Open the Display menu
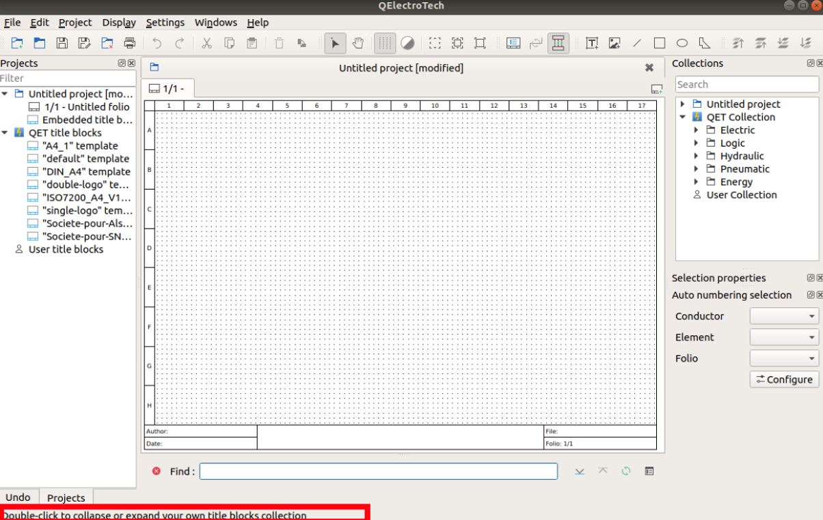Screen dimensions: 823x520 coord(119,23)
